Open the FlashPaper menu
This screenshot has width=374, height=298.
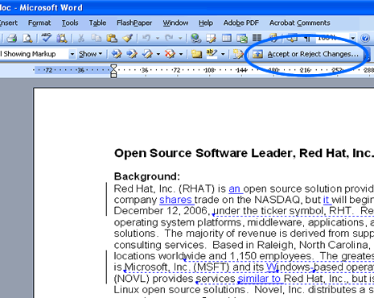pos(134,23)
